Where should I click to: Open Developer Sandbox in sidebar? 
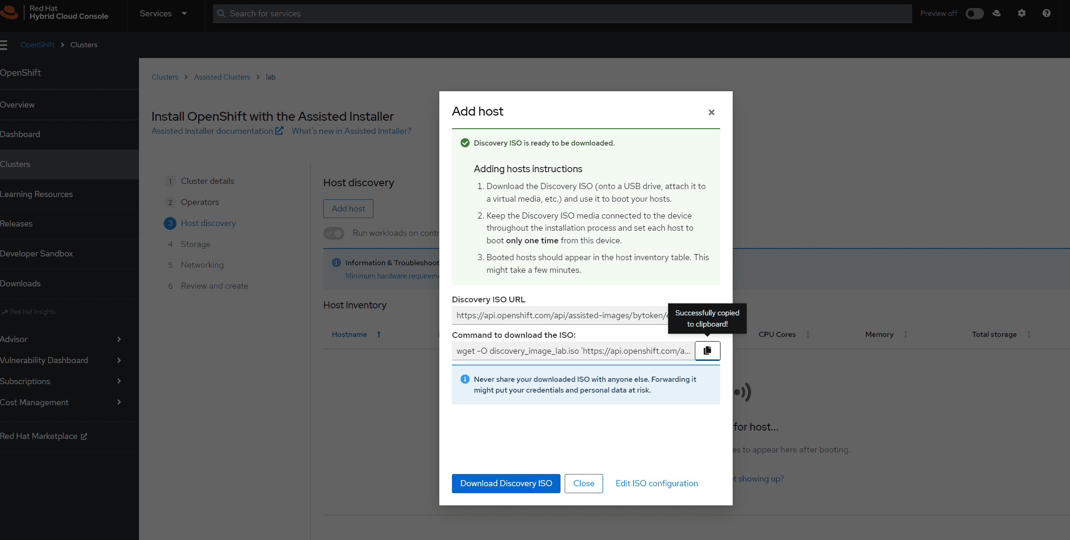click(69, 254)
